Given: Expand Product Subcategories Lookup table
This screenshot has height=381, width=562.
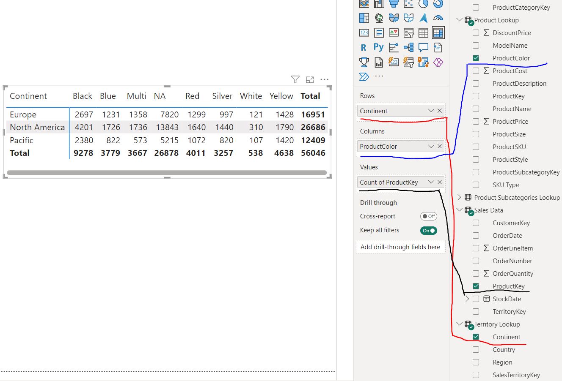Looking at the screenshot, I should (x=459, y=197).
